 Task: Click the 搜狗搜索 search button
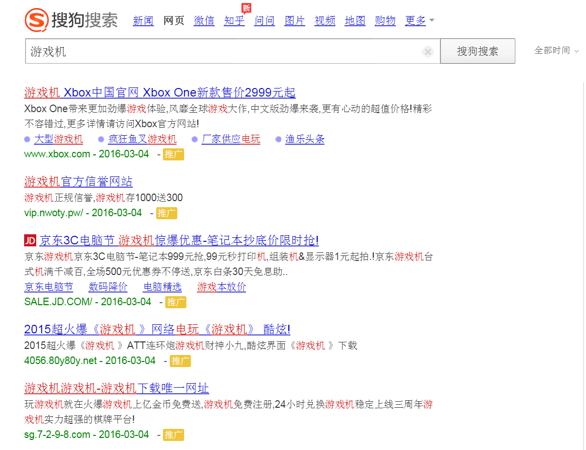[478, 51]
